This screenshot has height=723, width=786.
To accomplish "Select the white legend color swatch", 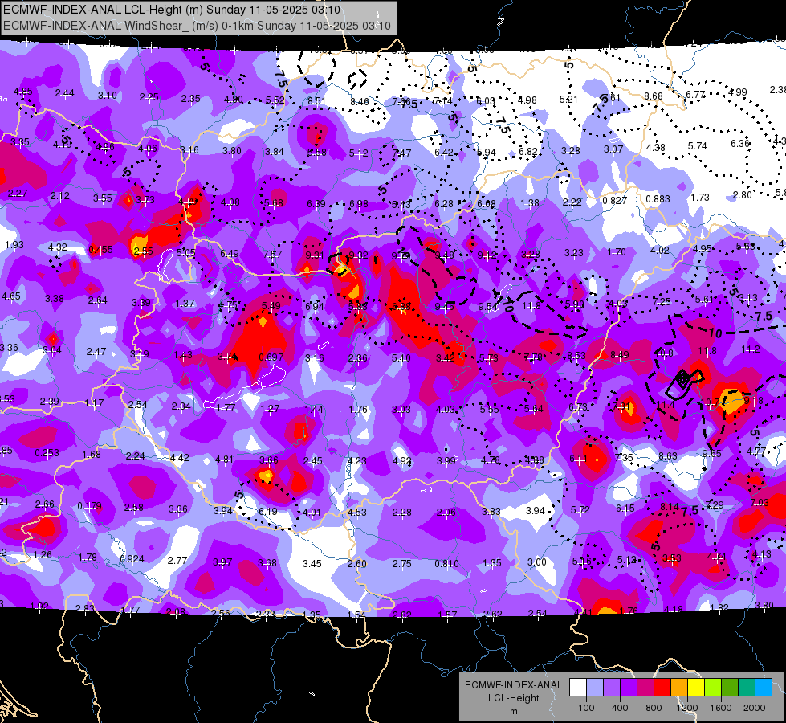I will click(578, 688).
